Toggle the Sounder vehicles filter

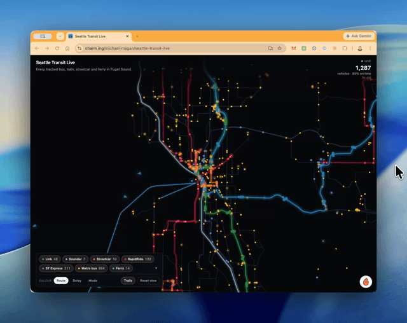75,259
